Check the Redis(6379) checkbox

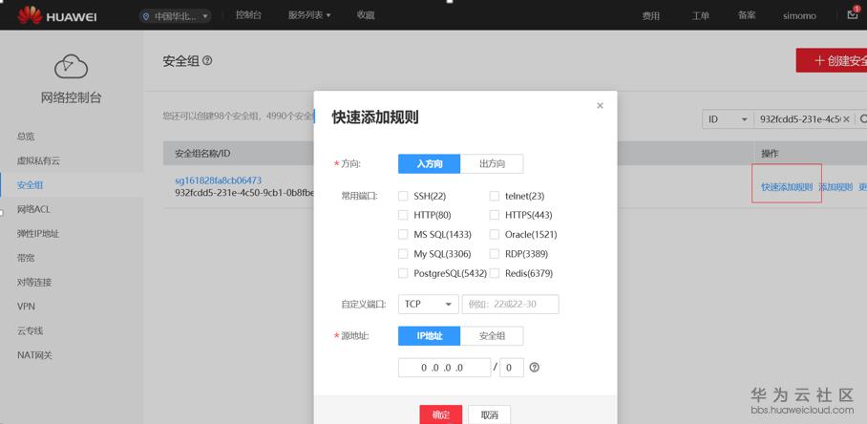click(495, 273)
